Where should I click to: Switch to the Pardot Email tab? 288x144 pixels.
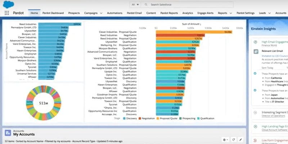(x=134, y=13)
